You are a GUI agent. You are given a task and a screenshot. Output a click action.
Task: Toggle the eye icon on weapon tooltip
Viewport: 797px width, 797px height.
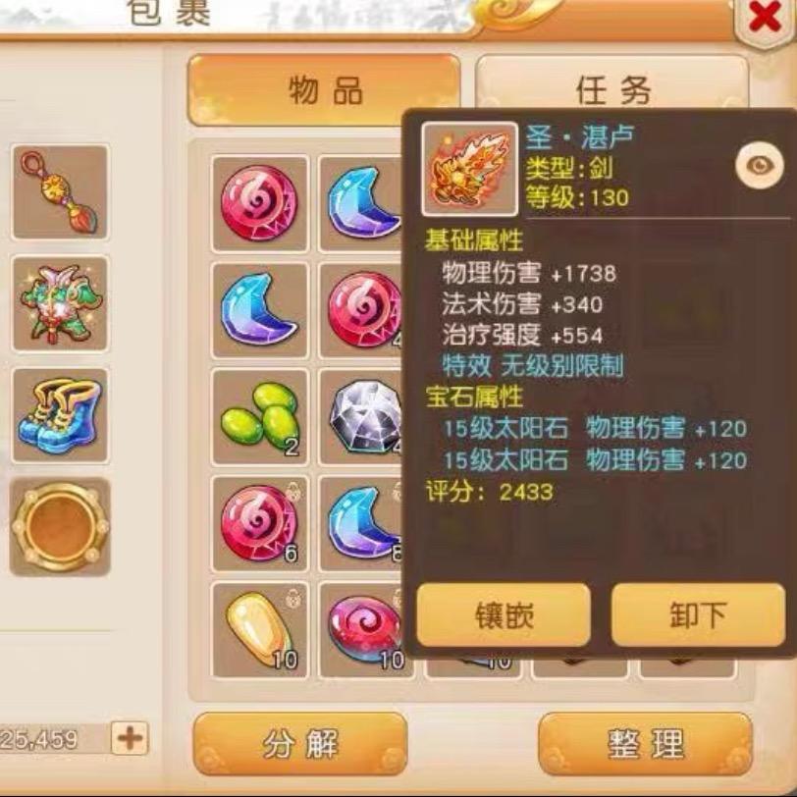(760, 166)
